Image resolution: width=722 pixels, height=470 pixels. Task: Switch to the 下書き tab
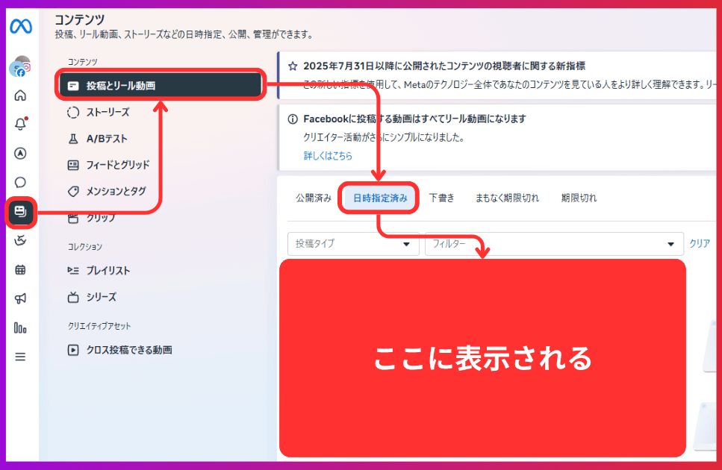click(x=441, y=198)
